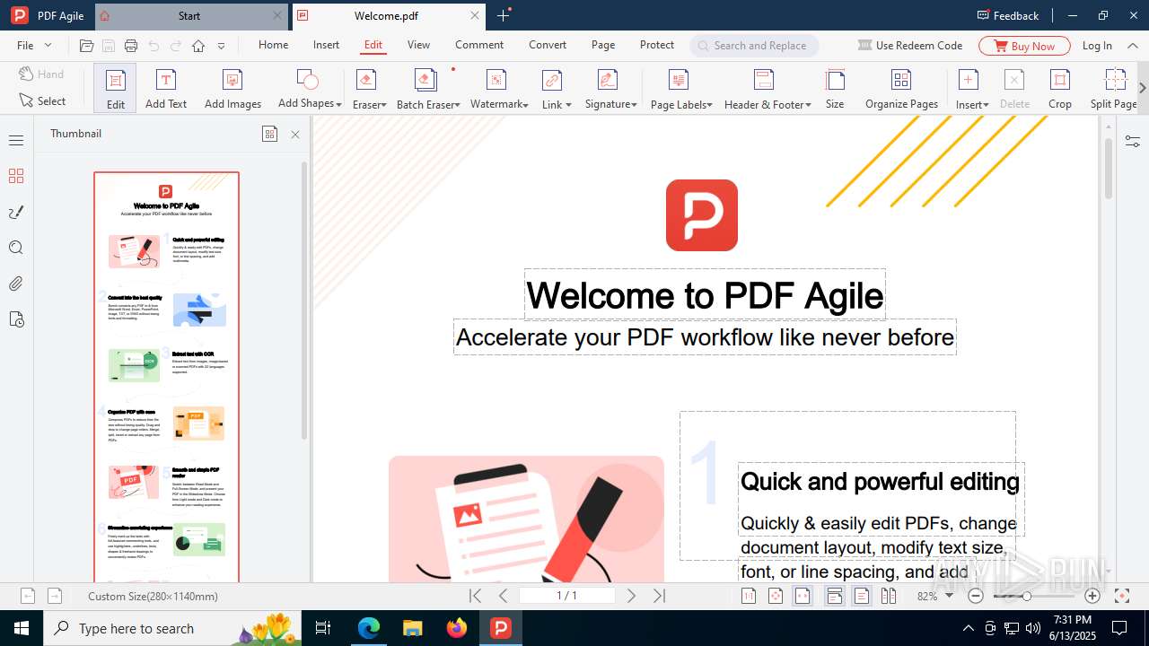Viewport: 1149px width, 646px height.
Task: Switch to the Comment tab
Action: pos(479,45)
